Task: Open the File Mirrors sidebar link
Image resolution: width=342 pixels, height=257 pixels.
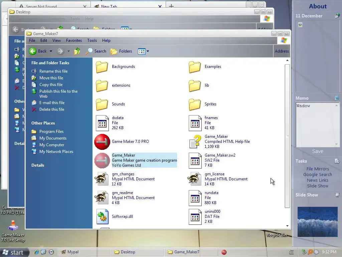Action: pyautogui.click(x=318, y=169)
